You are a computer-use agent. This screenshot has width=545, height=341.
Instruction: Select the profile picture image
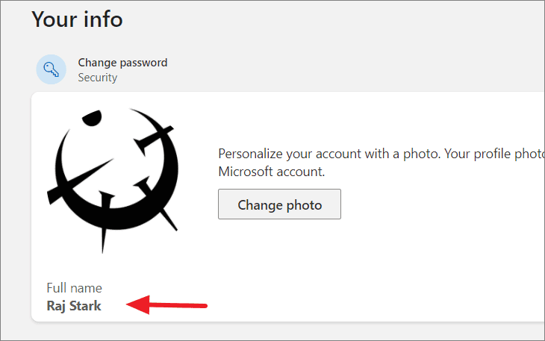pos(113,181)
